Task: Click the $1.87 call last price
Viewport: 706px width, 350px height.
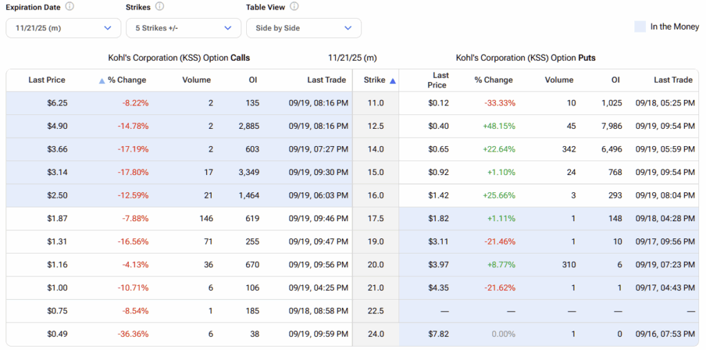Action: click(x=57, y=218)
